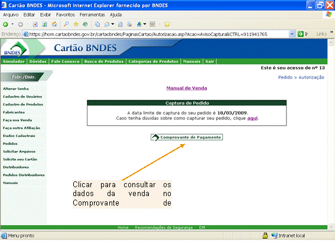Click the page icon left of printer
This screenshot has width=335, height=251.
pyautogui.click(x=121, y=24)
